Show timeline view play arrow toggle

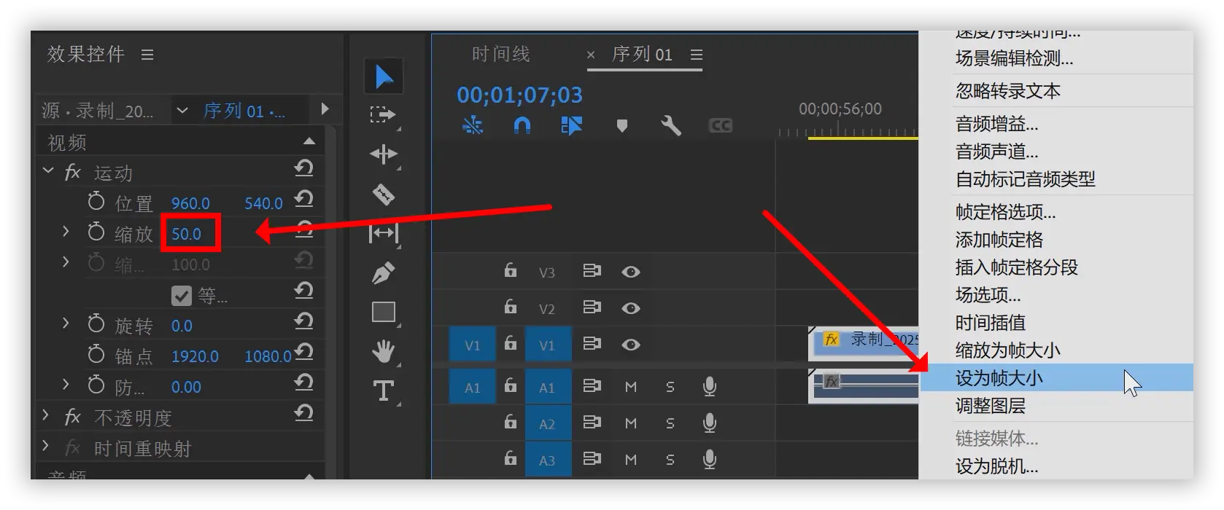pyautogui.click(x=325, y=109)
